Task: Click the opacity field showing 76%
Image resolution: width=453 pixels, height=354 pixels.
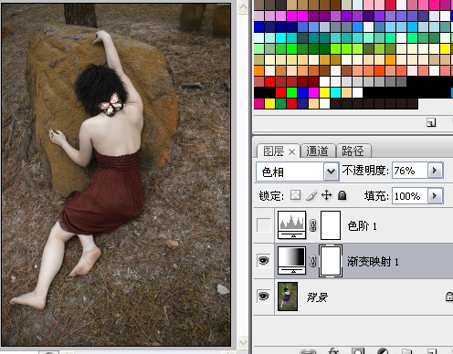Action: pyautogui.click(x=410, y=171)
